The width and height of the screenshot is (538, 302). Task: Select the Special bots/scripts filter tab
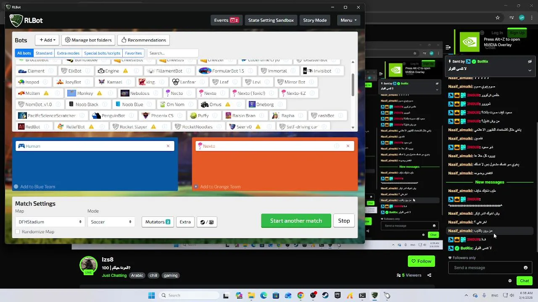pos(102,53)
